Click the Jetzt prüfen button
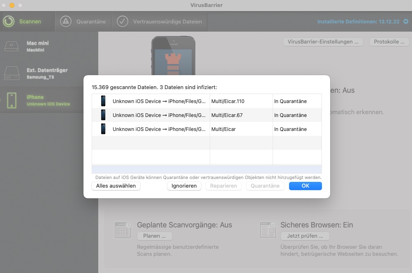The width and height of the screenshot is (412, 273). click(305, 236)
